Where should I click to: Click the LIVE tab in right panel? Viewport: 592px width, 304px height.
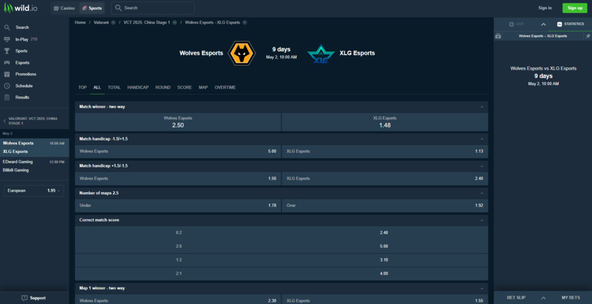516,24
